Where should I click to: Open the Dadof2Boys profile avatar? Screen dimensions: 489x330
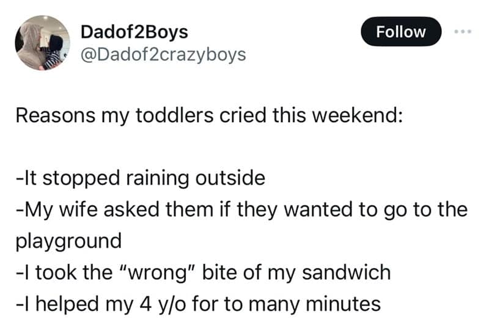point(42,43)
